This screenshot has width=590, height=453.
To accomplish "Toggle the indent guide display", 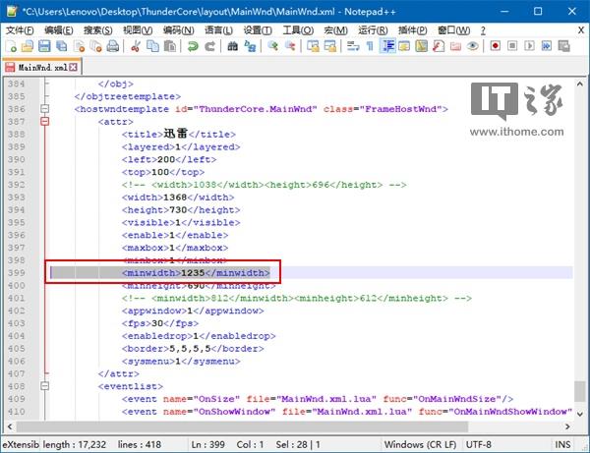I will 387,46.
